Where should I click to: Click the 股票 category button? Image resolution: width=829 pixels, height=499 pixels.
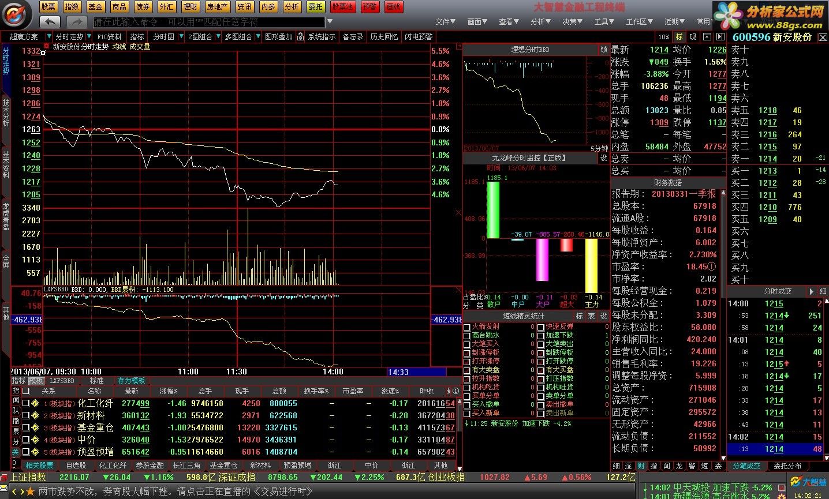[x=48, y=7]
